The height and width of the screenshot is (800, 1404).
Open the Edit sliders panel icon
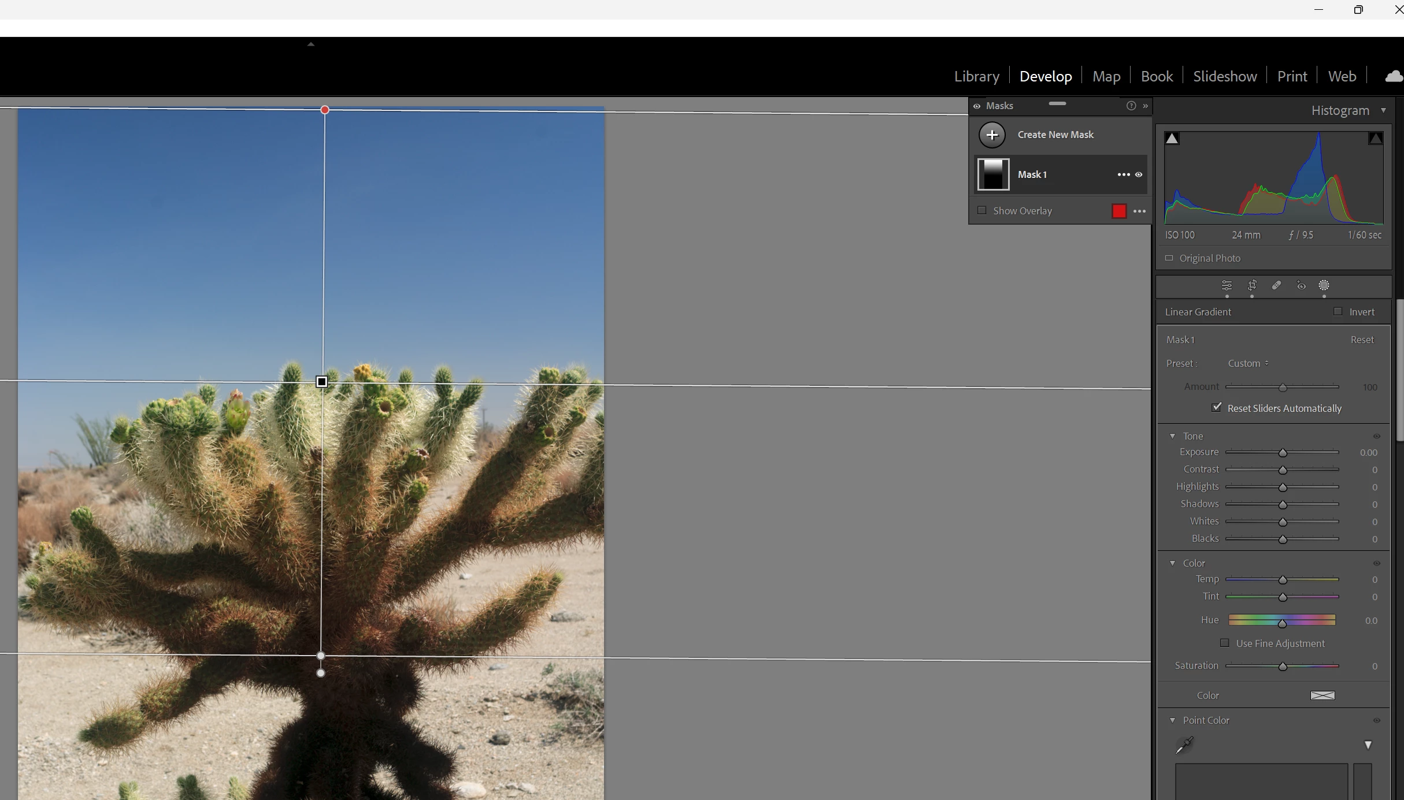pyautogui.click(x=1227, y=285)
